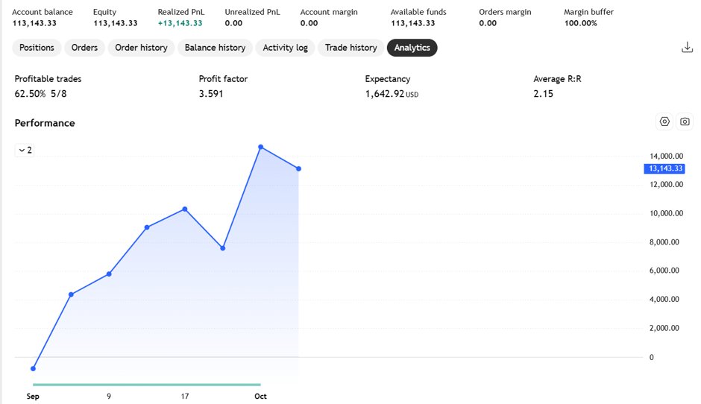This screenshot has width=701, height=404.
Task: Click the Profitable trades 62.50% value
Action: tap(30, 94)
